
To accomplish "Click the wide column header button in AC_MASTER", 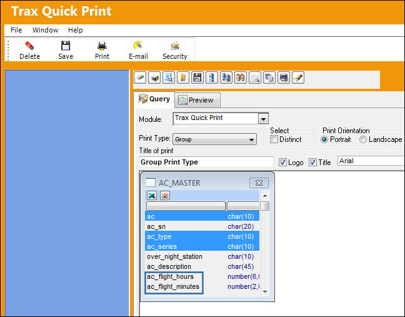I will click(x=186, y=206).
